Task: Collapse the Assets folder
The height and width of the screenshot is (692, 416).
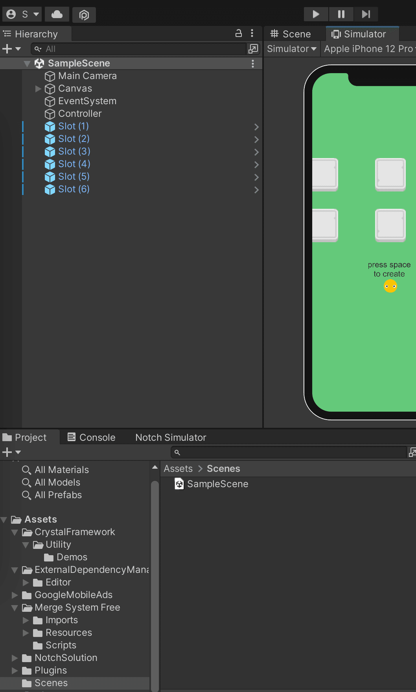Action: 4,520
